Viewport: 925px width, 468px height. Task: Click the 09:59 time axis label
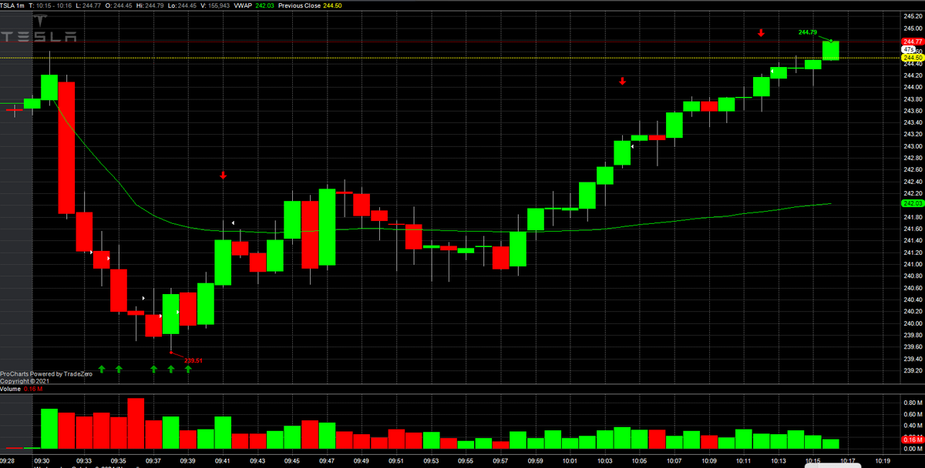pyautogui.click(x=535, y=460)
